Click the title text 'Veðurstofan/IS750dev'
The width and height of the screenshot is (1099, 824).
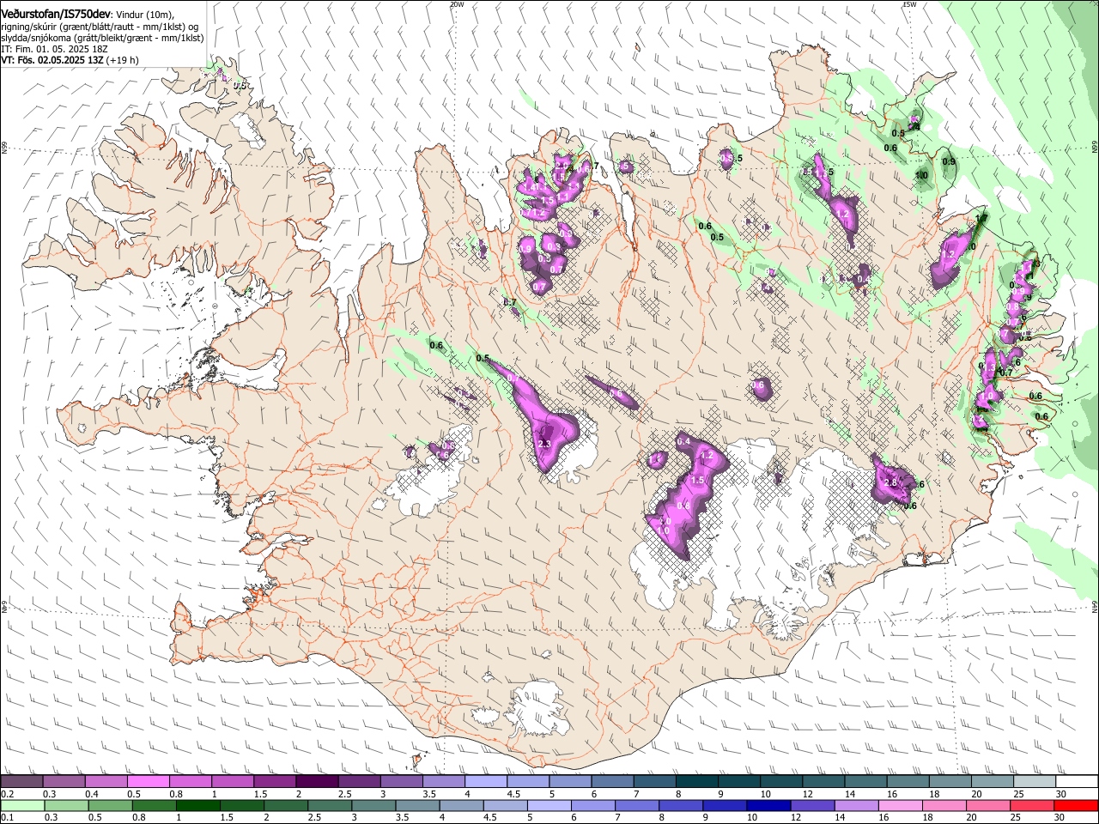click(x=56, y=14)
